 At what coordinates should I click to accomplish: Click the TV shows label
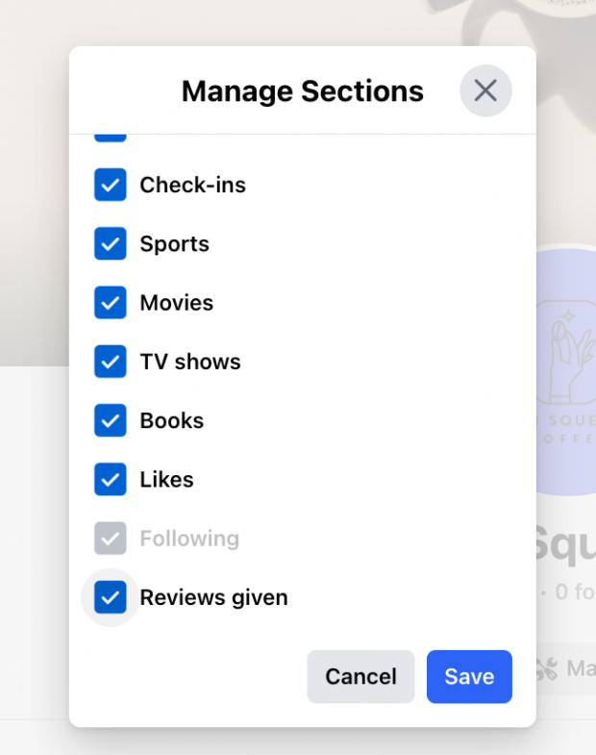tap(190, 362)
